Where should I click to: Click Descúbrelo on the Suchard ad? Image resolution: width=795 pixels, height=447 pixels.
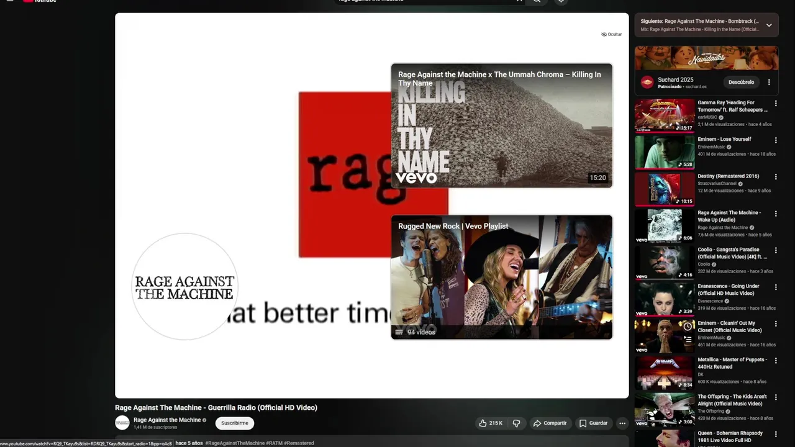(x=741, y=82)
